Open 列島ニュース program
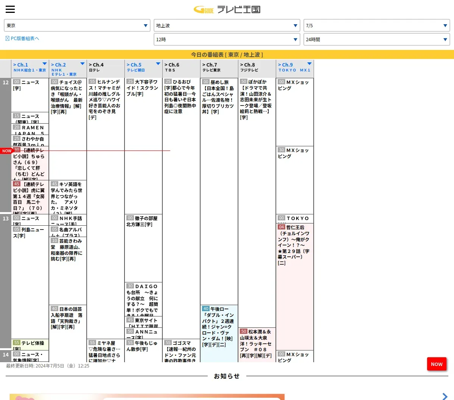Image resolution: width=454 pixels, height=400 pixels. 30,282
